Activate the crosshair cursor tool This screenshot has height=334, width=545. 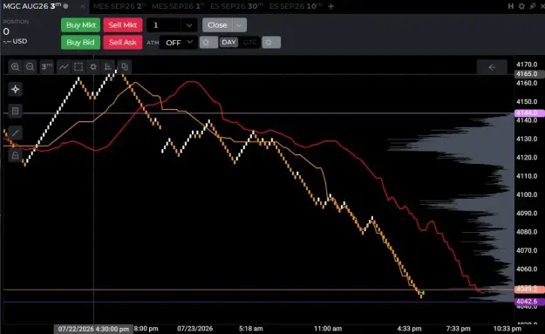click(16, 89)
